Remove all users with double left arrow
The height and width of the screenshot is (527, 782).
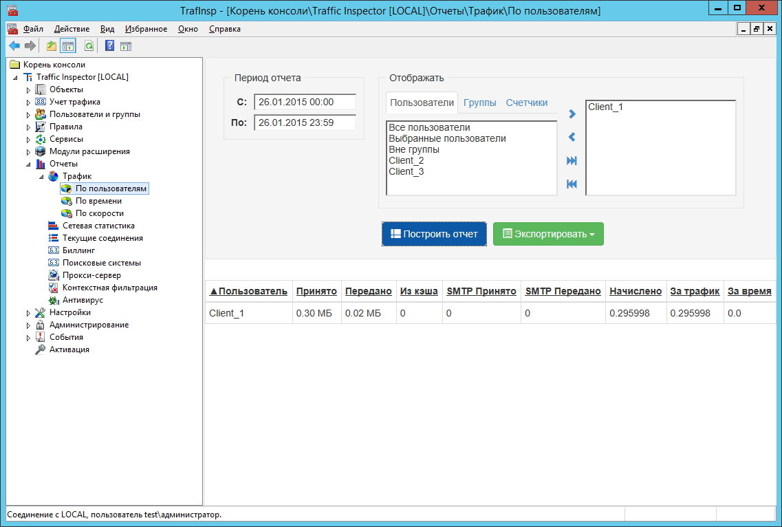point(572,184)
